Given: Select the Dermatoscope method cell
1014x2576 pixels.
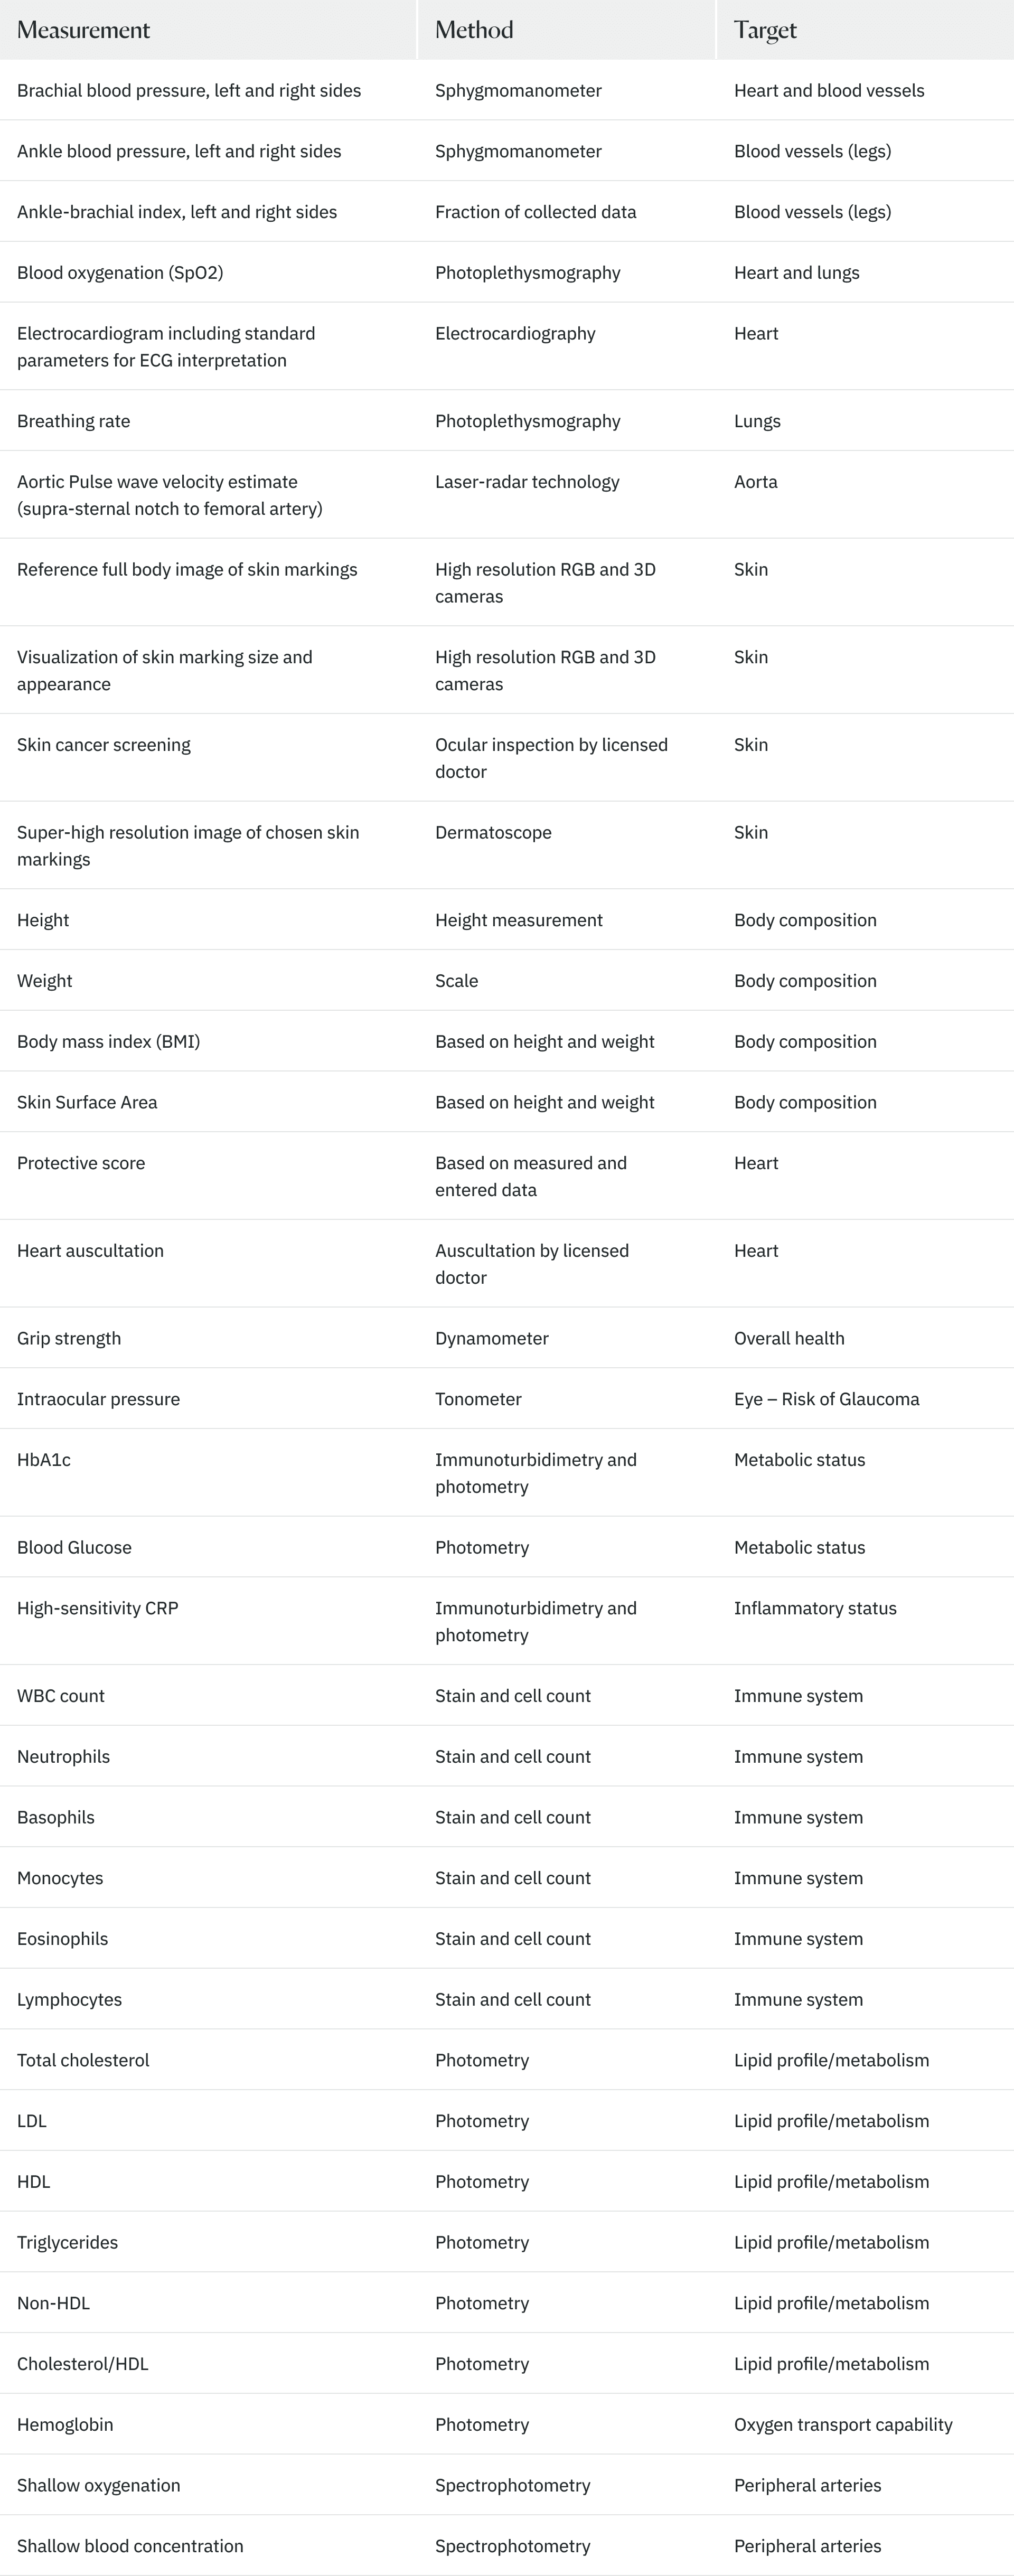Looking at the screenshot, I should point(493,833).
